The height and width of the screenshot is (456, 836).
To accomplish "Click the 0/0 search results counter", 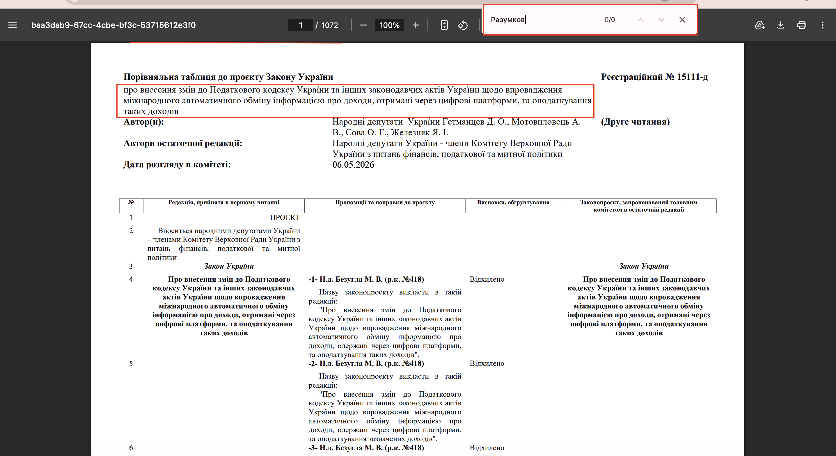I will coord(610,20).
